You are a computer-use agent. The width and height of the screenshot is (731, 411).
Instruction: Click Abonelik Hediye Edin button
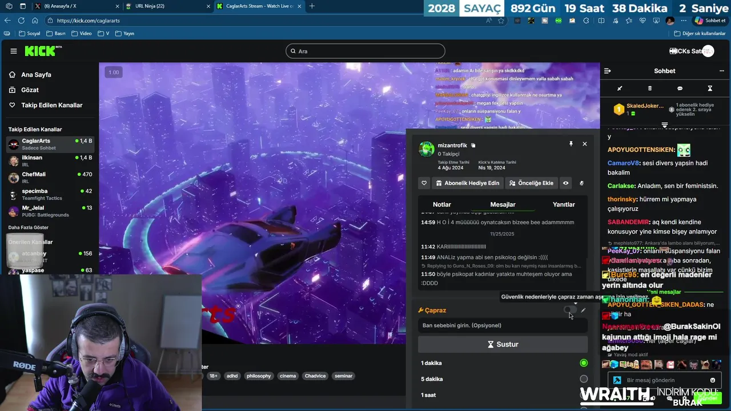click(x=467, y=183)
